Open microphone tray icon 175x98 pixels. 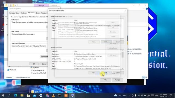tap(136, 96)
